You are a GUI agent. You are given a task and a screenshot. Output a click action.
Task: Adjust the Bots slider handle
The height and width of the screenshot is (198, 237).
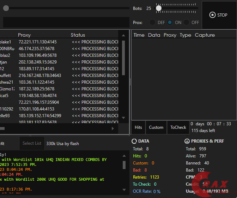click(x=159, y=8)
